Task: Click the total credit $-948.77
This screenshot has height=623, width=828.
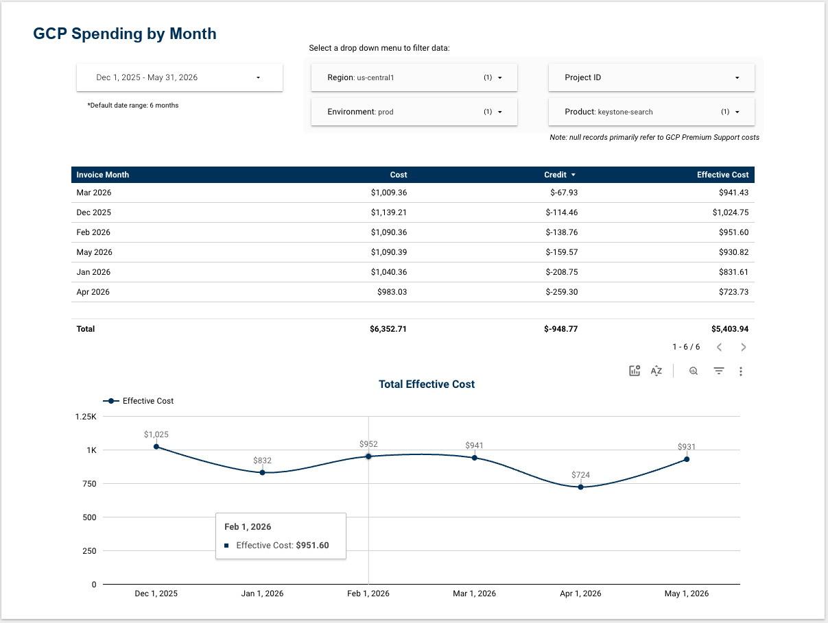Action: (x=561, y=329)
